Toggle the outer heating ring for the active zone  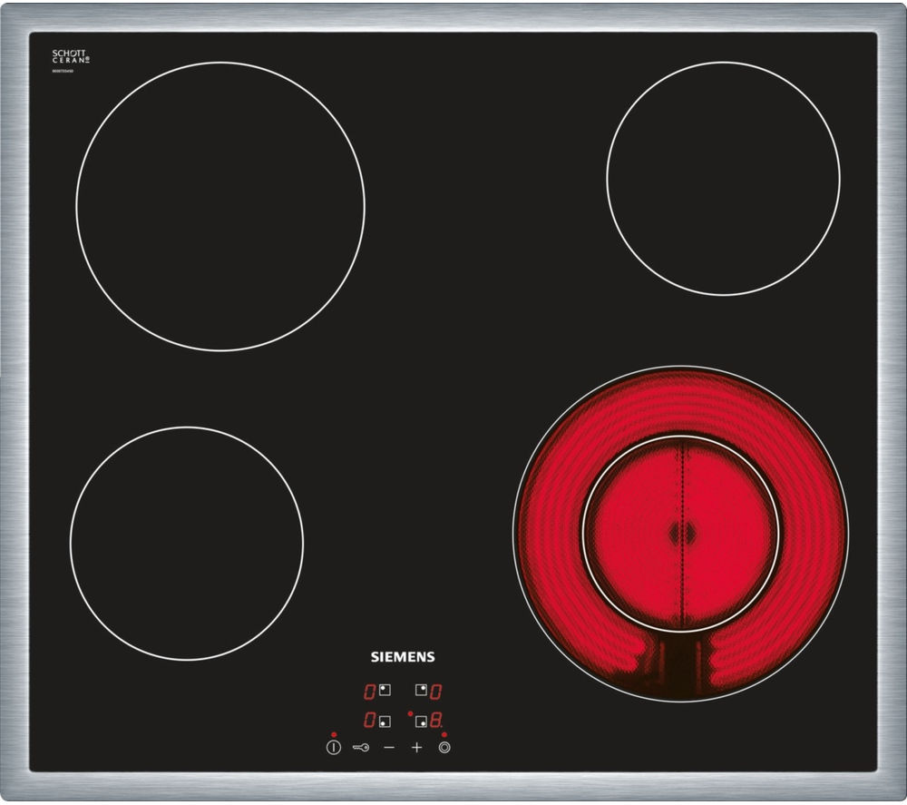pos(445,747)
